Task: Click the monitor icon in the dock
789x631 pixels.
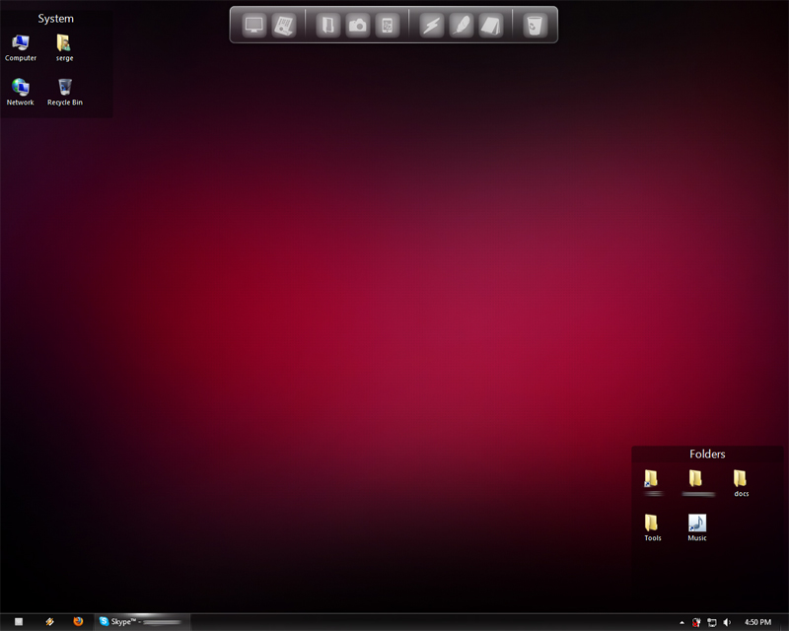Action: [254, 26]
